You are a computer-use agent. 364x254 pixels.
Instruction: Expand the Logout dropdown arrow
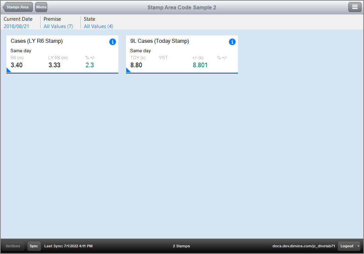point(358,246)
